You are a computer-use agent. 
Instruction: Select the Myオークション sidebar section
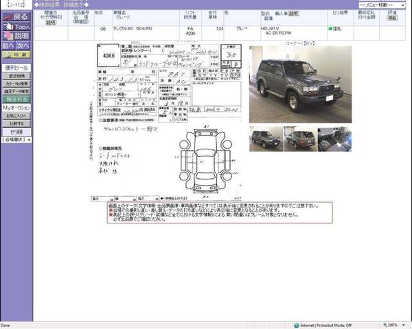tap(16, 108)
